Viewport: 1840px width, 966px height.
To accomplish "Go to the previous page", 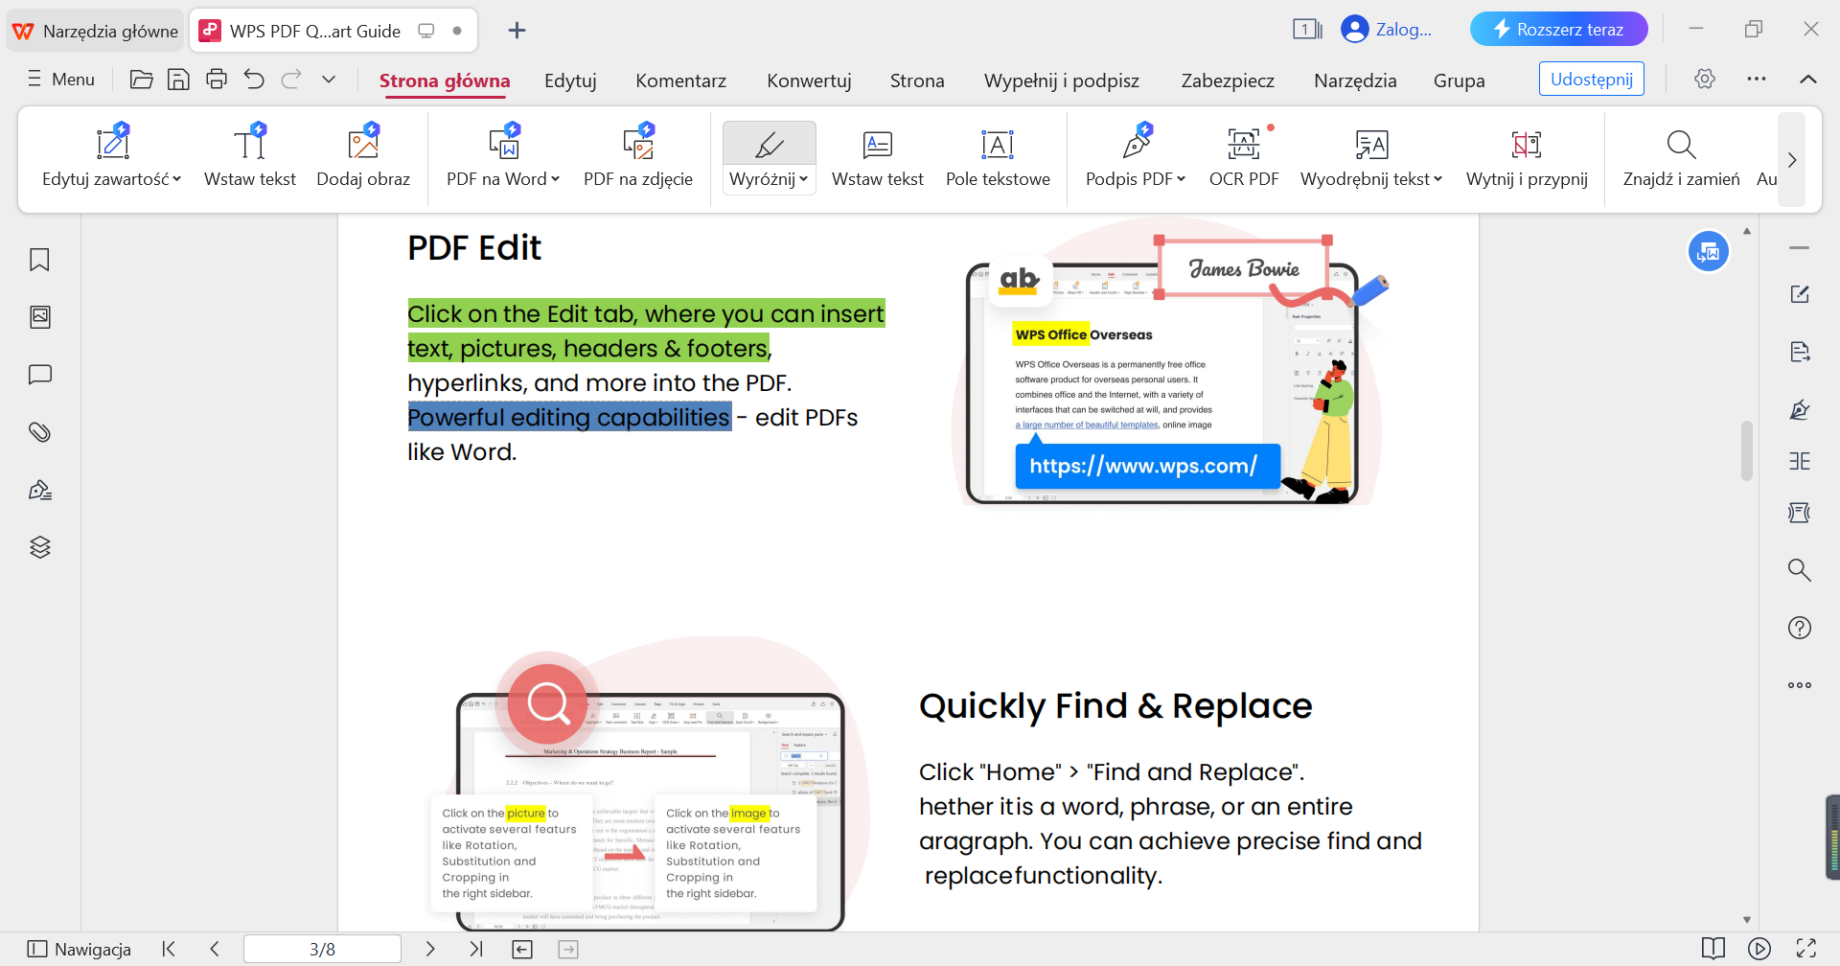I will click(x=215, y=949).
